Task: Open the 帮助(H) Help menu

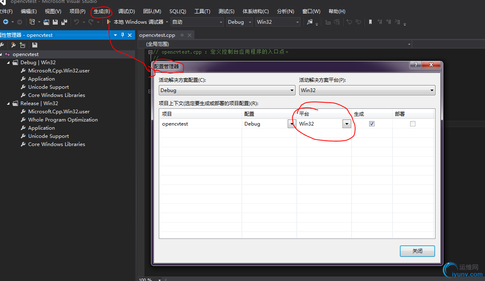Action: pyautogui.click(x=337, y=11)
